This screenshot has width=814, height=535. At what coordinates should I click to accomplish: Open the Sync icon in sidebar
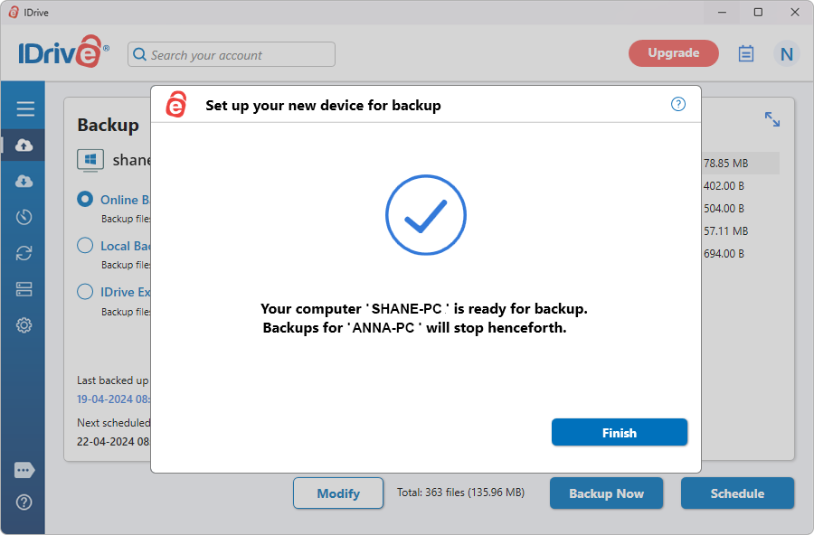click(x=24, y=253)
